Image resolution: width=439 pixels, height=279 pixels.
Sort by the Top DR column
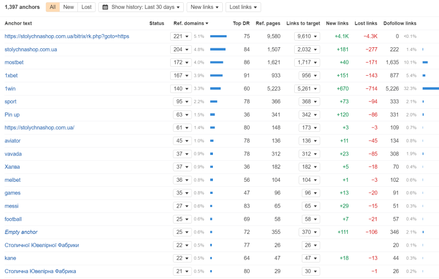tap(241, 23)
